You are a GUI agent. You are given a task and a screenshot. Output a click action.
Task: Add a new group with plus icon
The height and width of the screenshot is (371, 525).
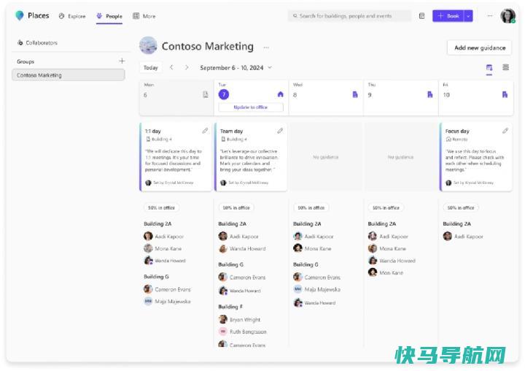[122, 61]
